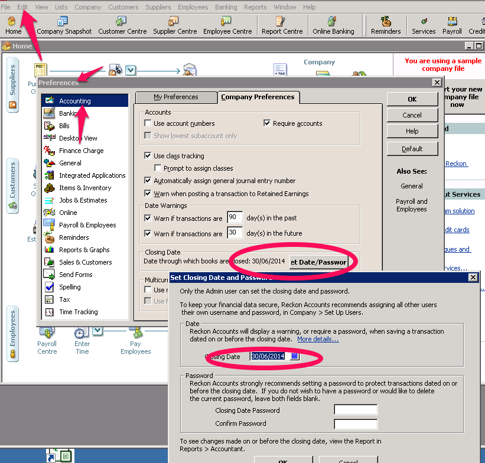Select Reports & Graphs preferences category
This screenshot has height=463, width=485.
coord(85,250)
